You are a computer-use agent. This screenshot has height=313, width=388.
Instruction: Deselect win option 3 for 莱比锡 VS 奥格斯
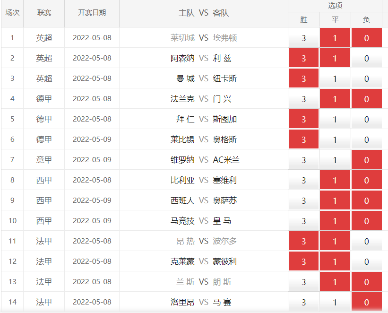pyautogui.click(x=303, y=139)
